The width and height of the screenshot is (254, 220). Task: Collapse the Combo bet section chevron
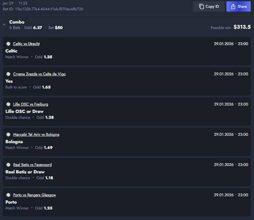4,24
